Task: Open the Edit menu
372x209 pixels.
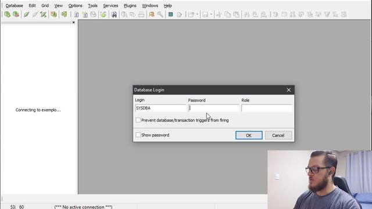Action: 33,5
